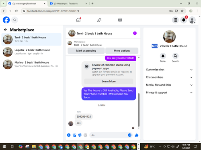Screen dimensions: 201x150
Task: Click the chat header listing thumbnail
Action: pos(72,33)
